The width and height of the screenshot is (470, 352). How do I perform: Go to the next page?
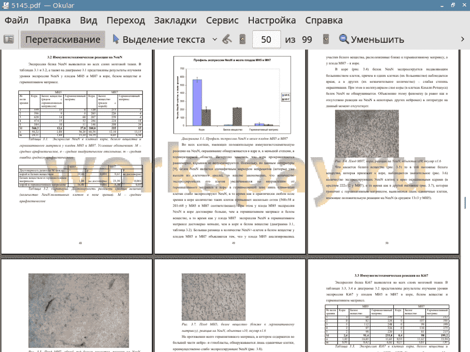coord(326,40)
